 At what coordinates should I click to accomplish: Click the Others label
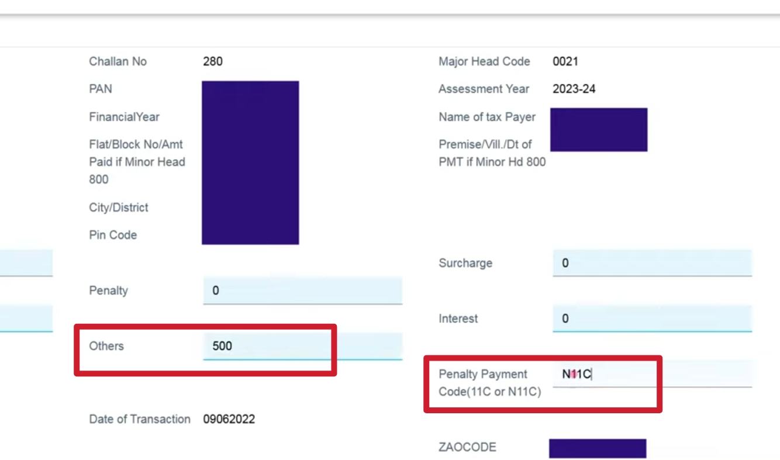(x=106, y=346)
